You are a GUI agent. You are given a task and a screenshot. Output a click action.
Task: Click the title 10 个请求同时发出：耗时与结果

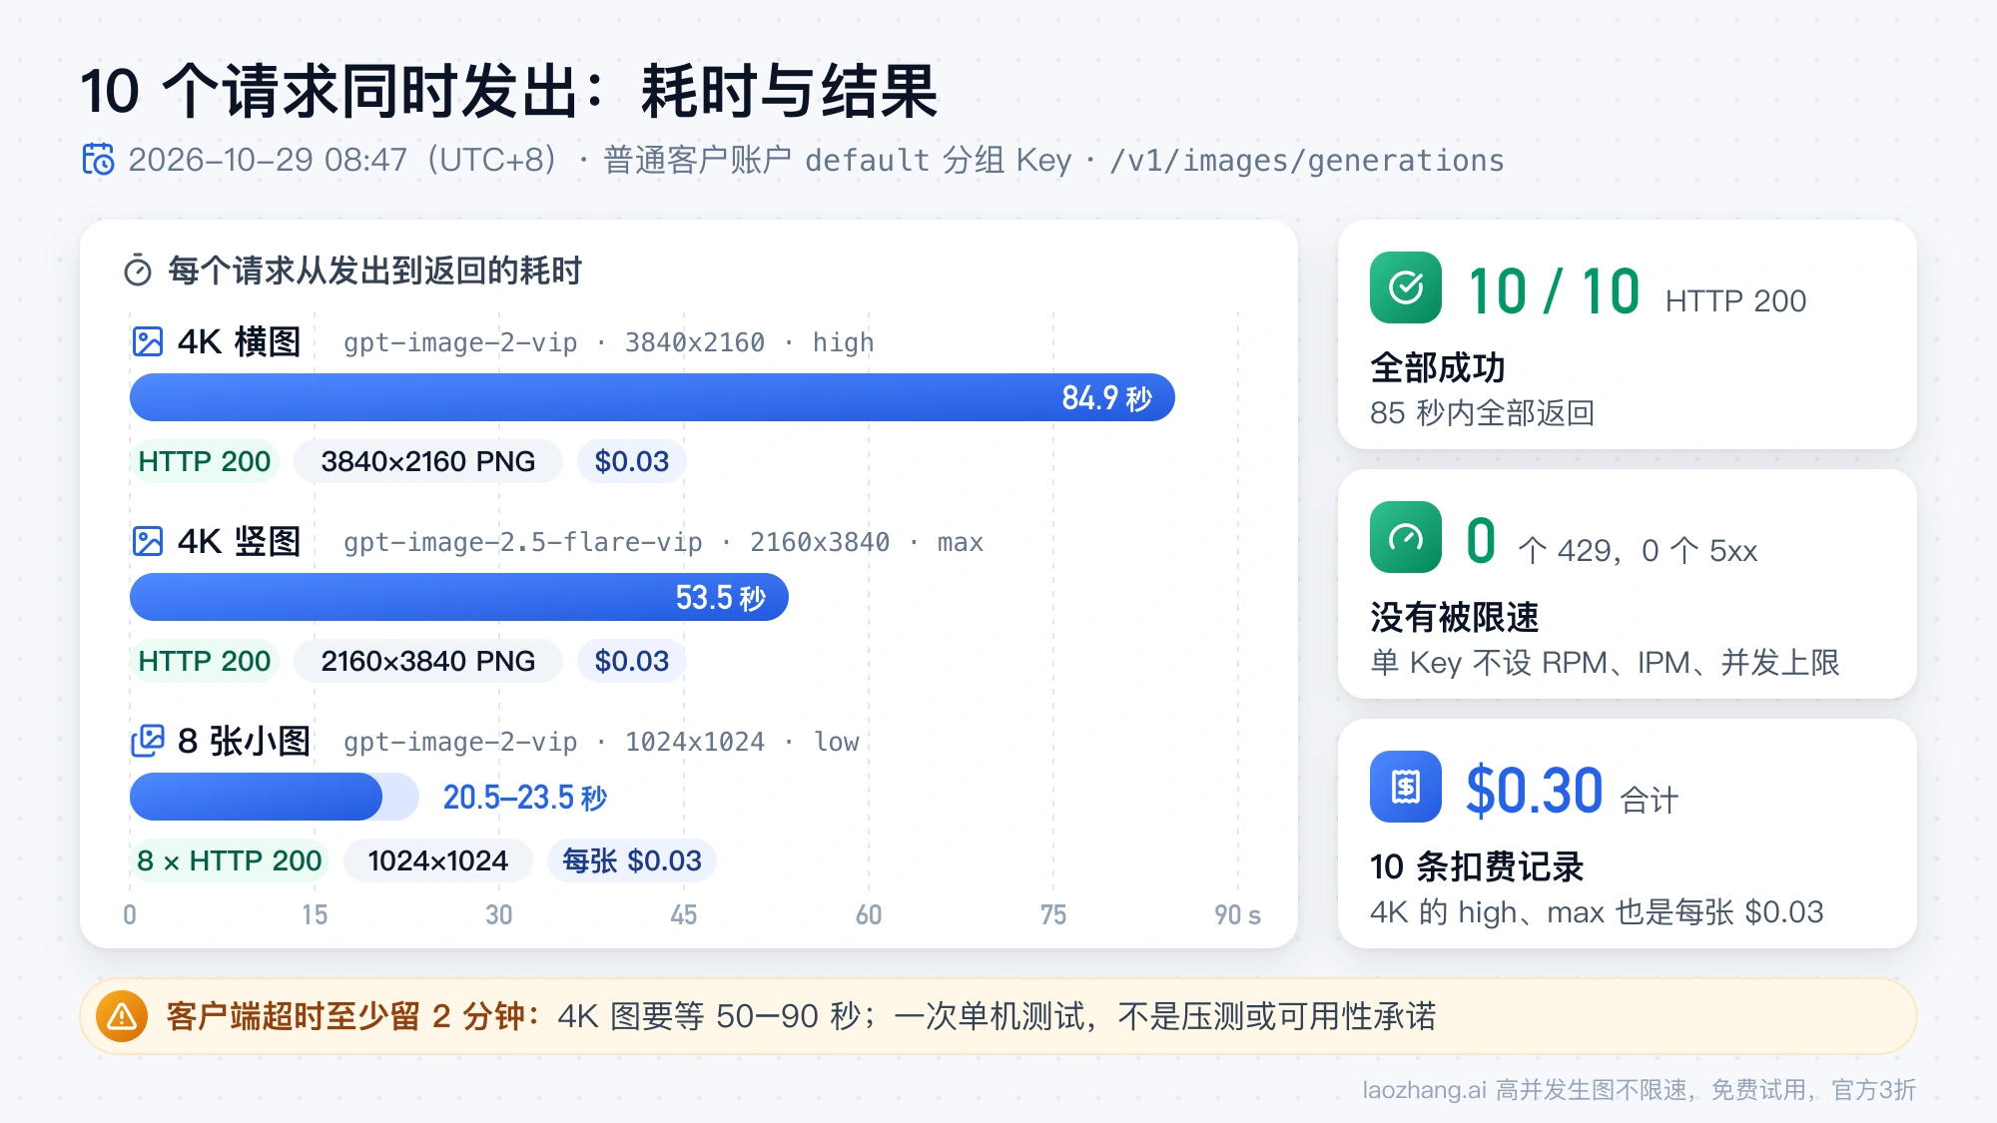pyautogui.click(x=509, y=91)
